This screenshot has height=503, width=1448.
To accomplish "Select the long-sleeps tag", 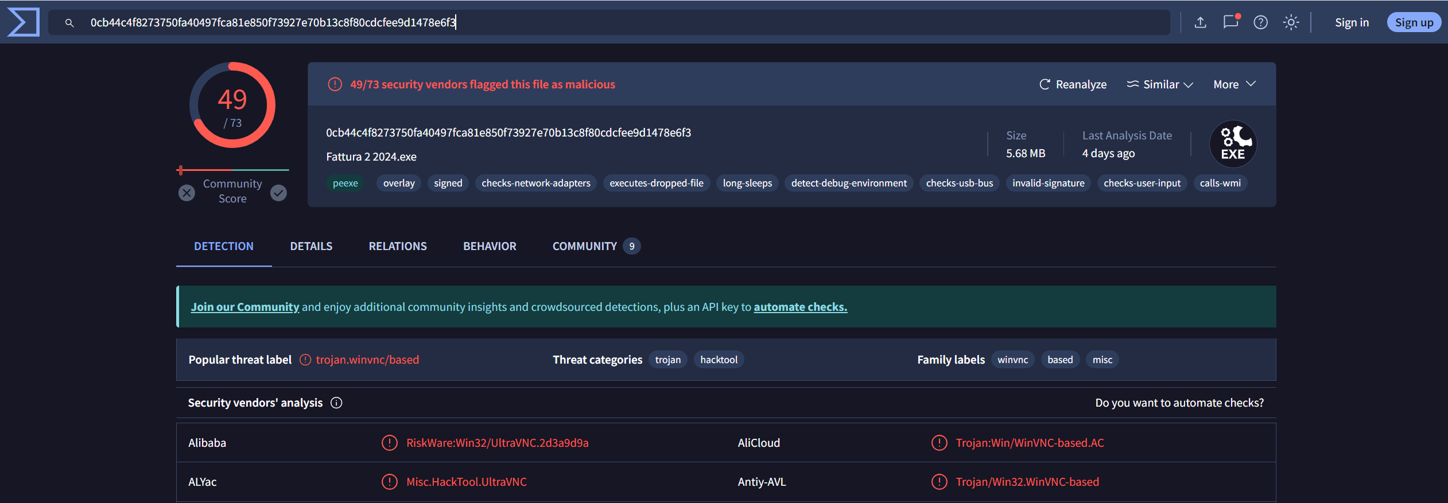I will [747, 183].
